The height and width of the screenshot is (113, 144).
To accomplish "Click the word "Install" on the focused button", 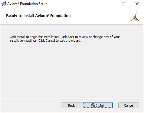I will tap(100, 105).
